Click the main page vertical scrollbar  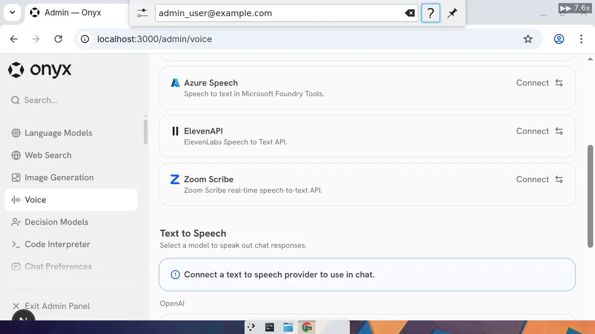point(591,196)
